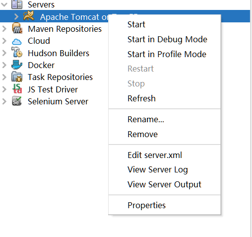Screen dimensions: 252x237
Task: Expand the Task Repositories node
Action: 4,77
